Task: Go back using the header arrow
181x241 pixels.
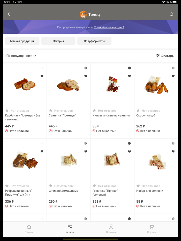Action: pyautogui.click(x=9, y=14)
